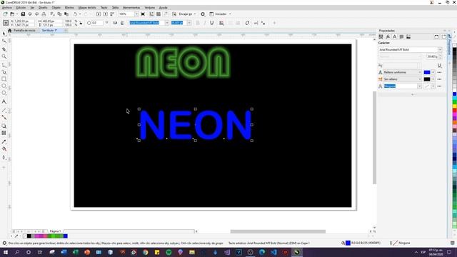This screenshot has height=257, width=457.
Task: Toggle the underline U in Carácter panel
Action: tap(439, 66)
